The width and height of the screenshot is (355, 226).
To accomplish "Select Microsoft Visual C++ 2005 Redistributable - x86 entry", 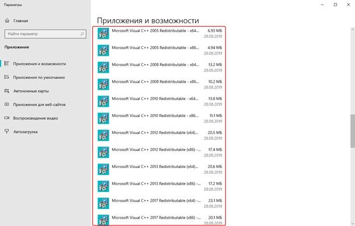I will [x=159, y=51].
